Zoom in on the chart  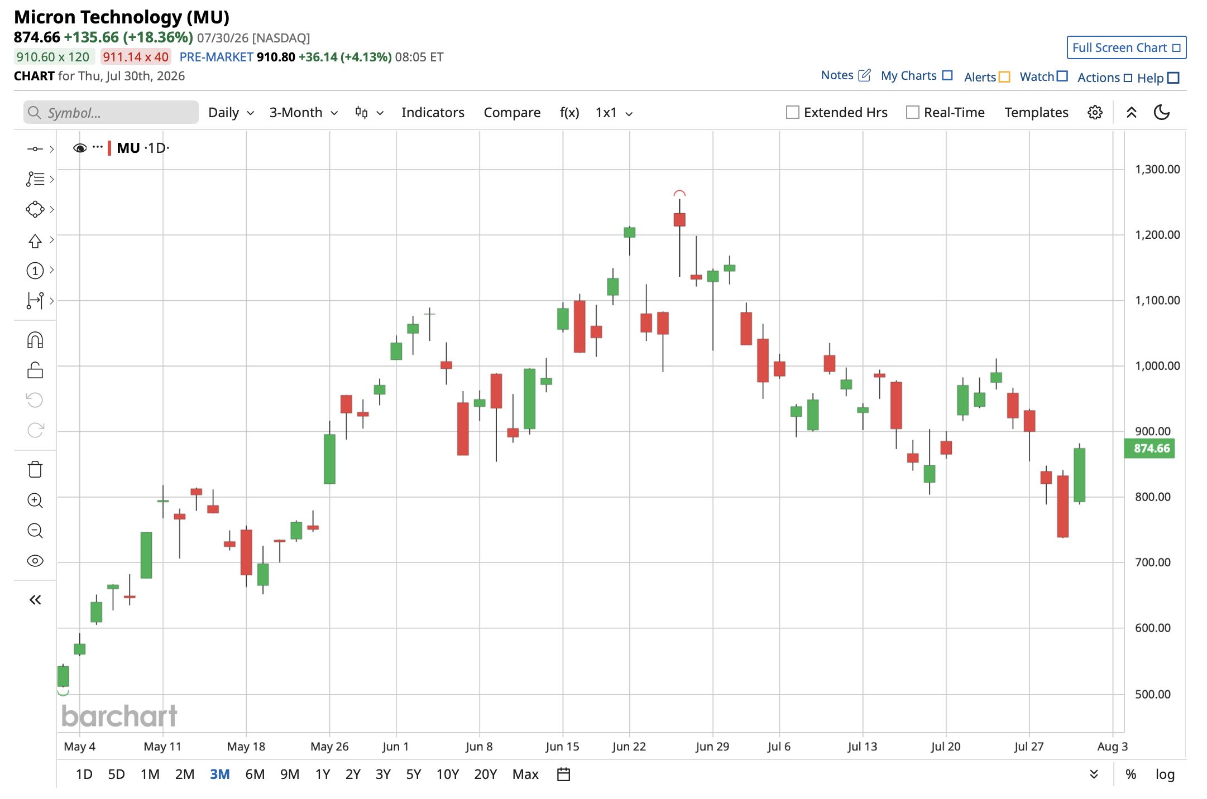(35, 500)
